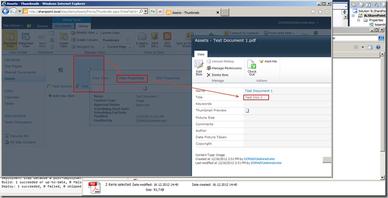Click the Tasks list link
The height and width of the screenshot is (198, 388).
click(x=9, y=103)
